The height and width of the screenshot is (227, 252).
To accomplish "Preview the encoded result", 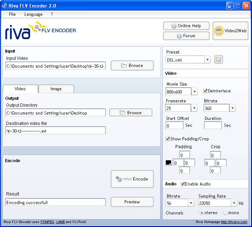I will point(132,202).
